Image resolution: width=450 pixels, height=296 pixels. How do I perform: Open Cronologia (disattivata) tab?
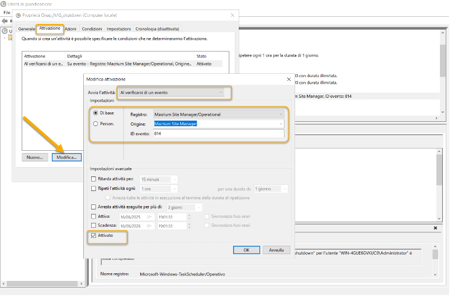coord(157,29)
